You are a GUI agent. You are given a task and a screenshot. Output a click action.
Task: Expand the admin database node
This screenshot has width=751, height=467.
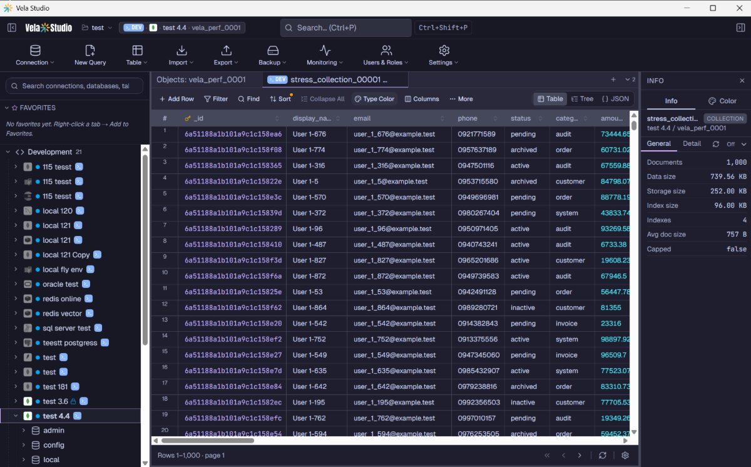pos(24,431)
